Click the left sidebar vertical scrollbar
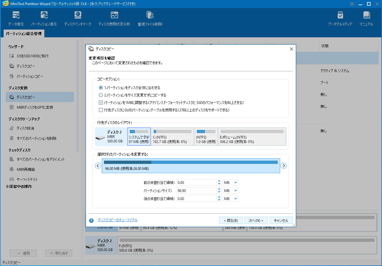Screen dimensions: 382x266 click(x=77, y=96)
